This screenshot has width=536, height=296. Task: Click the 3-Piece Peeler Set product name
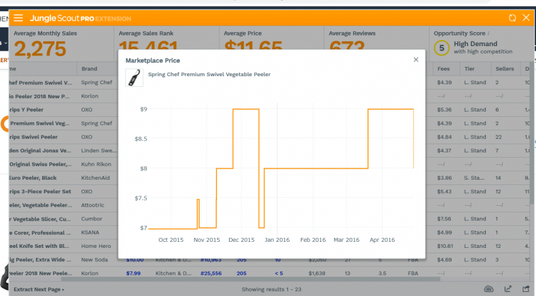tap(40, 191)
